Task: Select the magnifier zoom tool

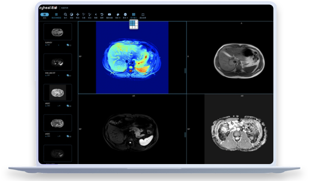Action: (x=65, y=15)
